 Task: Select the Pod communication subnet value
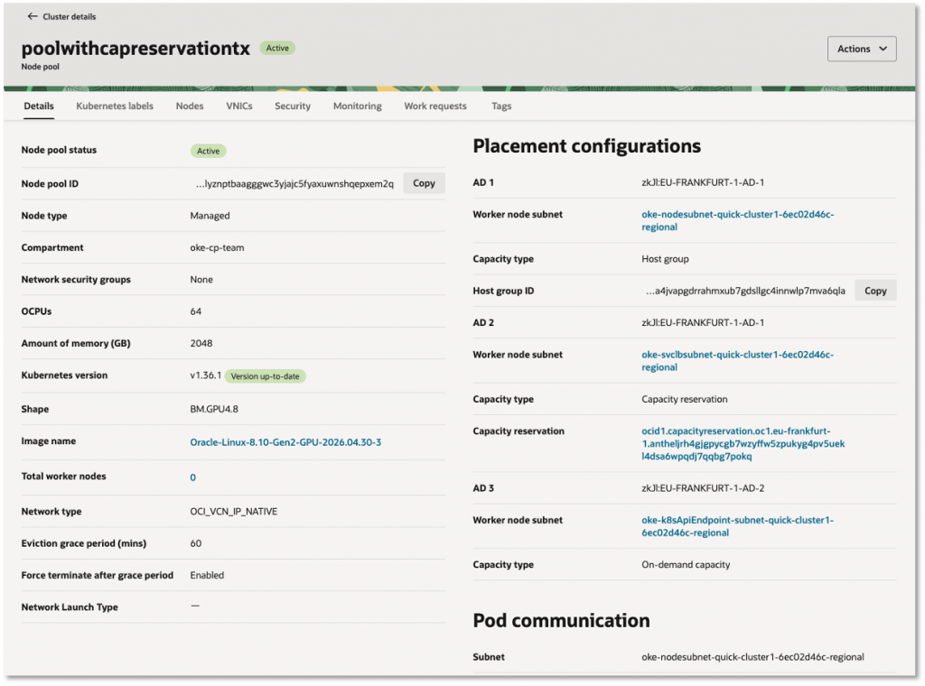pos(752,657)
